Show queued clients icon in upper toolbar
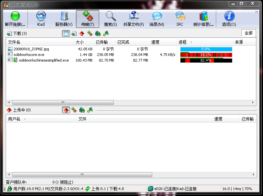The height and width of the screenshot is (196, 263). pos(98,33)
